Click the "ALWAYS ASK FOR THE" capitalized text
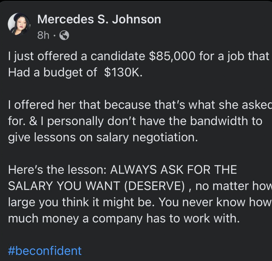The height and width of the screenshot is (261, 272). [x=173, y=170]
